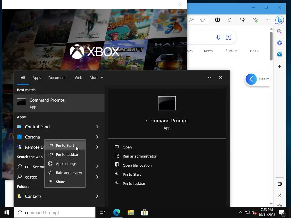Click muted volume icon in tray

point(254,212)
